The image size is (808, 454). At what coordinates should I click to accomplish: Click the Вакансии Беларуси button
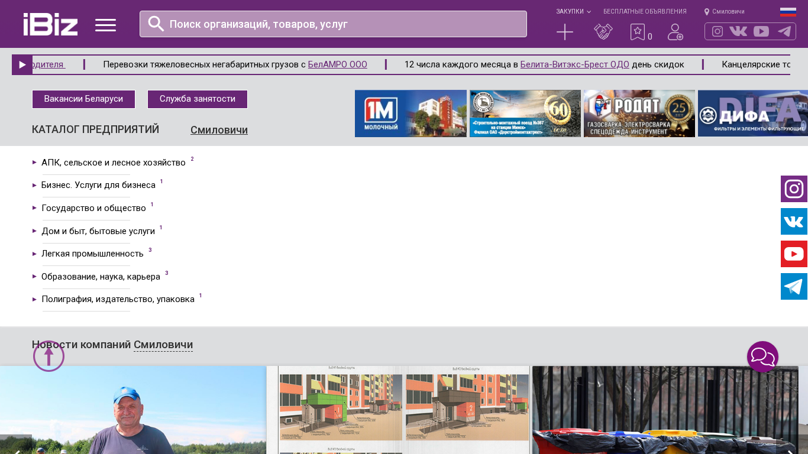[83, 99]
